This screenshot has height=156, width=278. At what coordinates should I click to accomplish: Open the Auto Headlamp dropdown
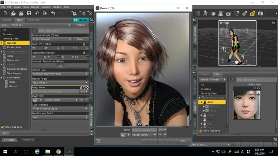click(60, 109)
